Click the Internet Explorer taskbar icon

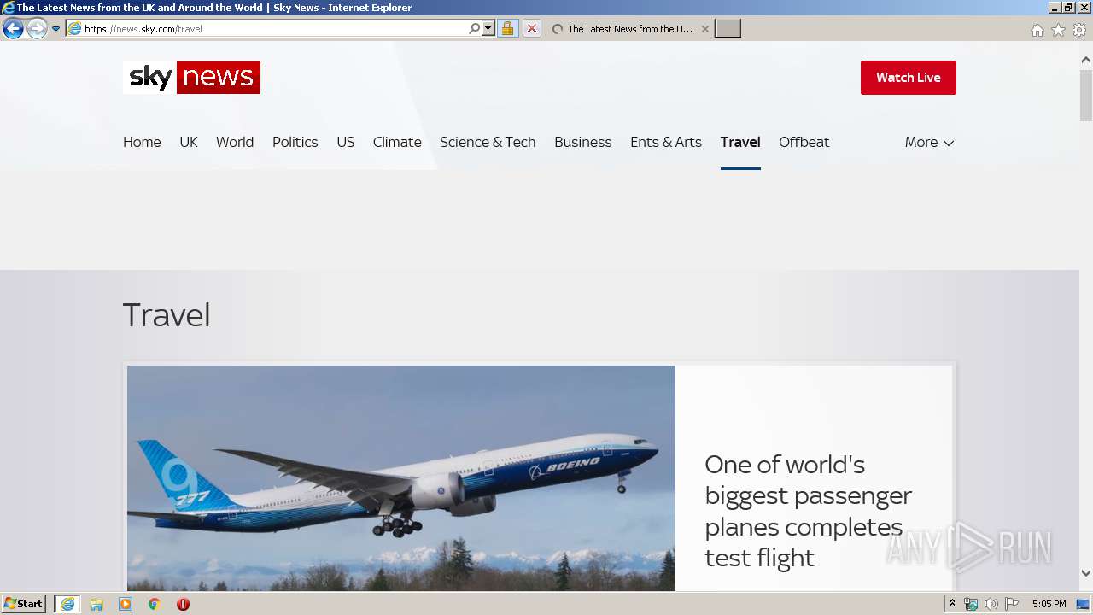click(67, 604)
